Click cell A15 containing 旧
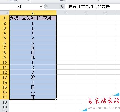The image size is (120, 112). tap(33, 87)
